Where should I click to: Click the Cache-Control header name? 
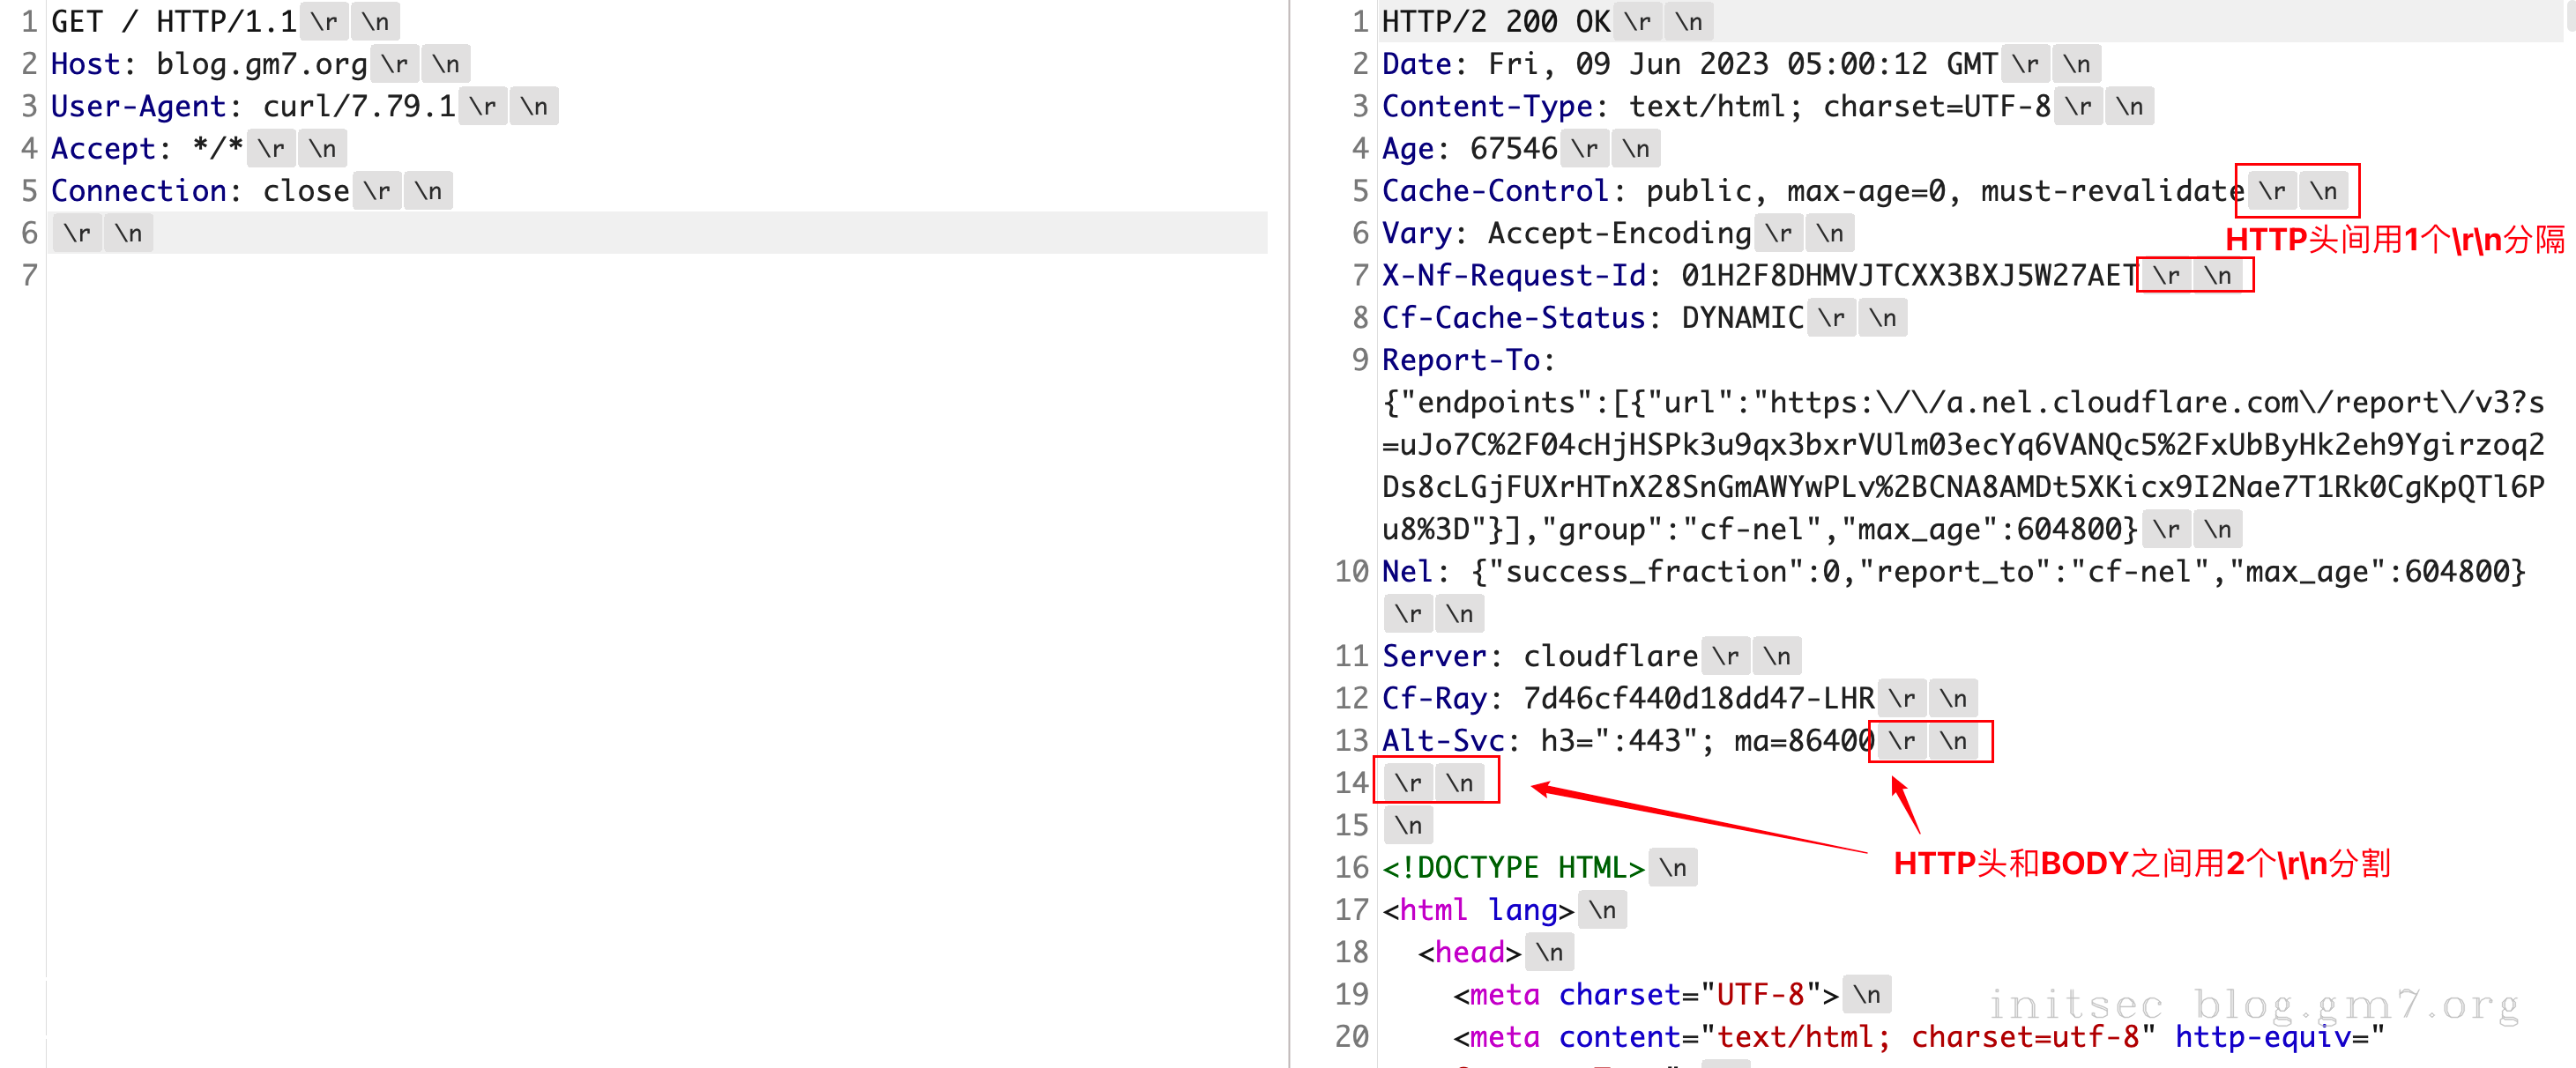coord(1494,191)
